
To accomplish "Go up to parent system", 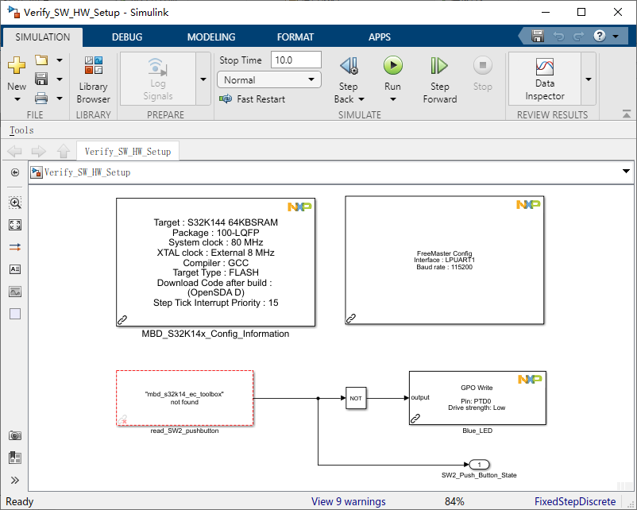I will point(63,151).
